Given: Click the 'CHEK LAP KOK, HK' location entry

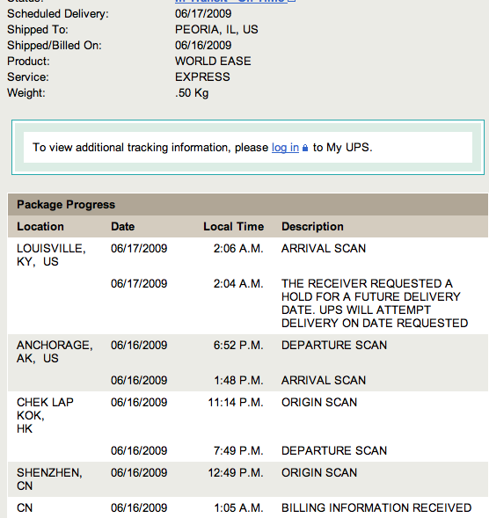Looking at the screenshot, I should 45,415.
